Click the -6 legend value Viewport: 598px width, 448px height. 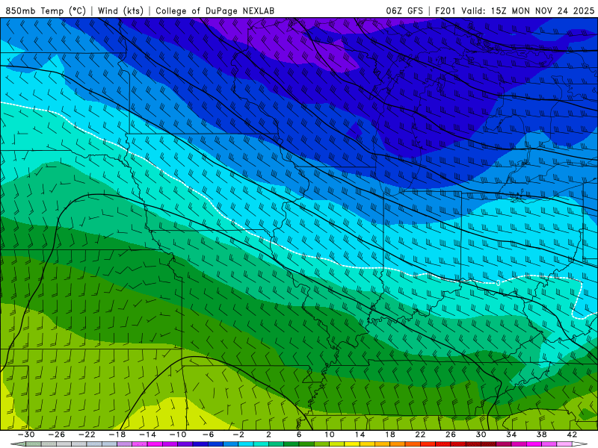(208, 435)
